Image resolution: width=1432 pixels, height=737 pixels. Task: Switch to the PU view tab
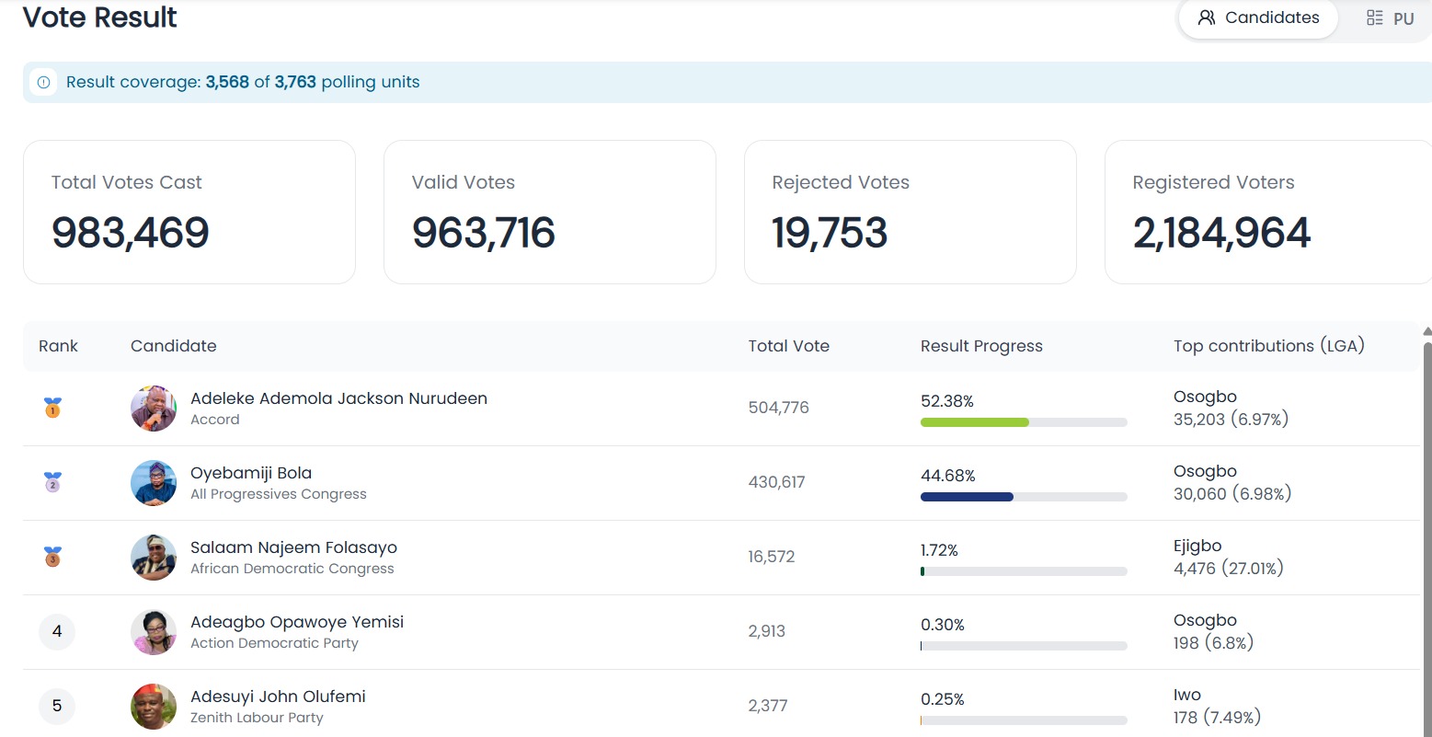[1390, 17]
